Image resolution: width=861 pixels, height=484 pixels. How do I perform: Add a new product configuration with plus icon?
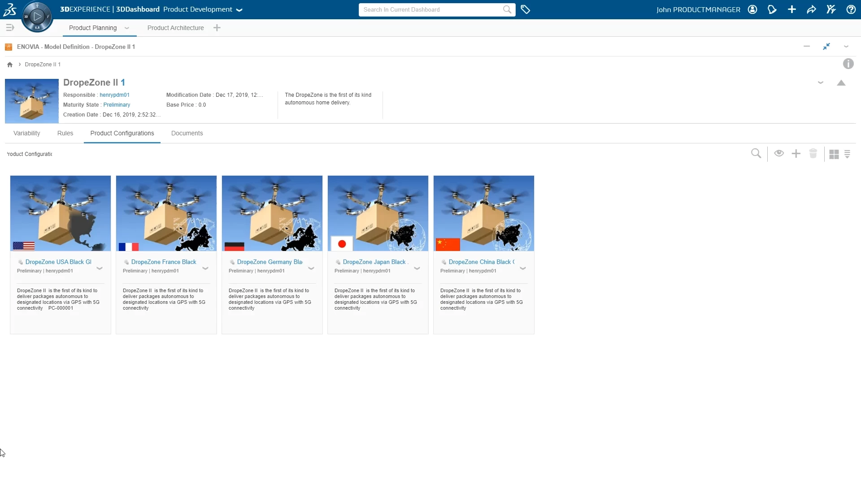[x=796, y=153]
